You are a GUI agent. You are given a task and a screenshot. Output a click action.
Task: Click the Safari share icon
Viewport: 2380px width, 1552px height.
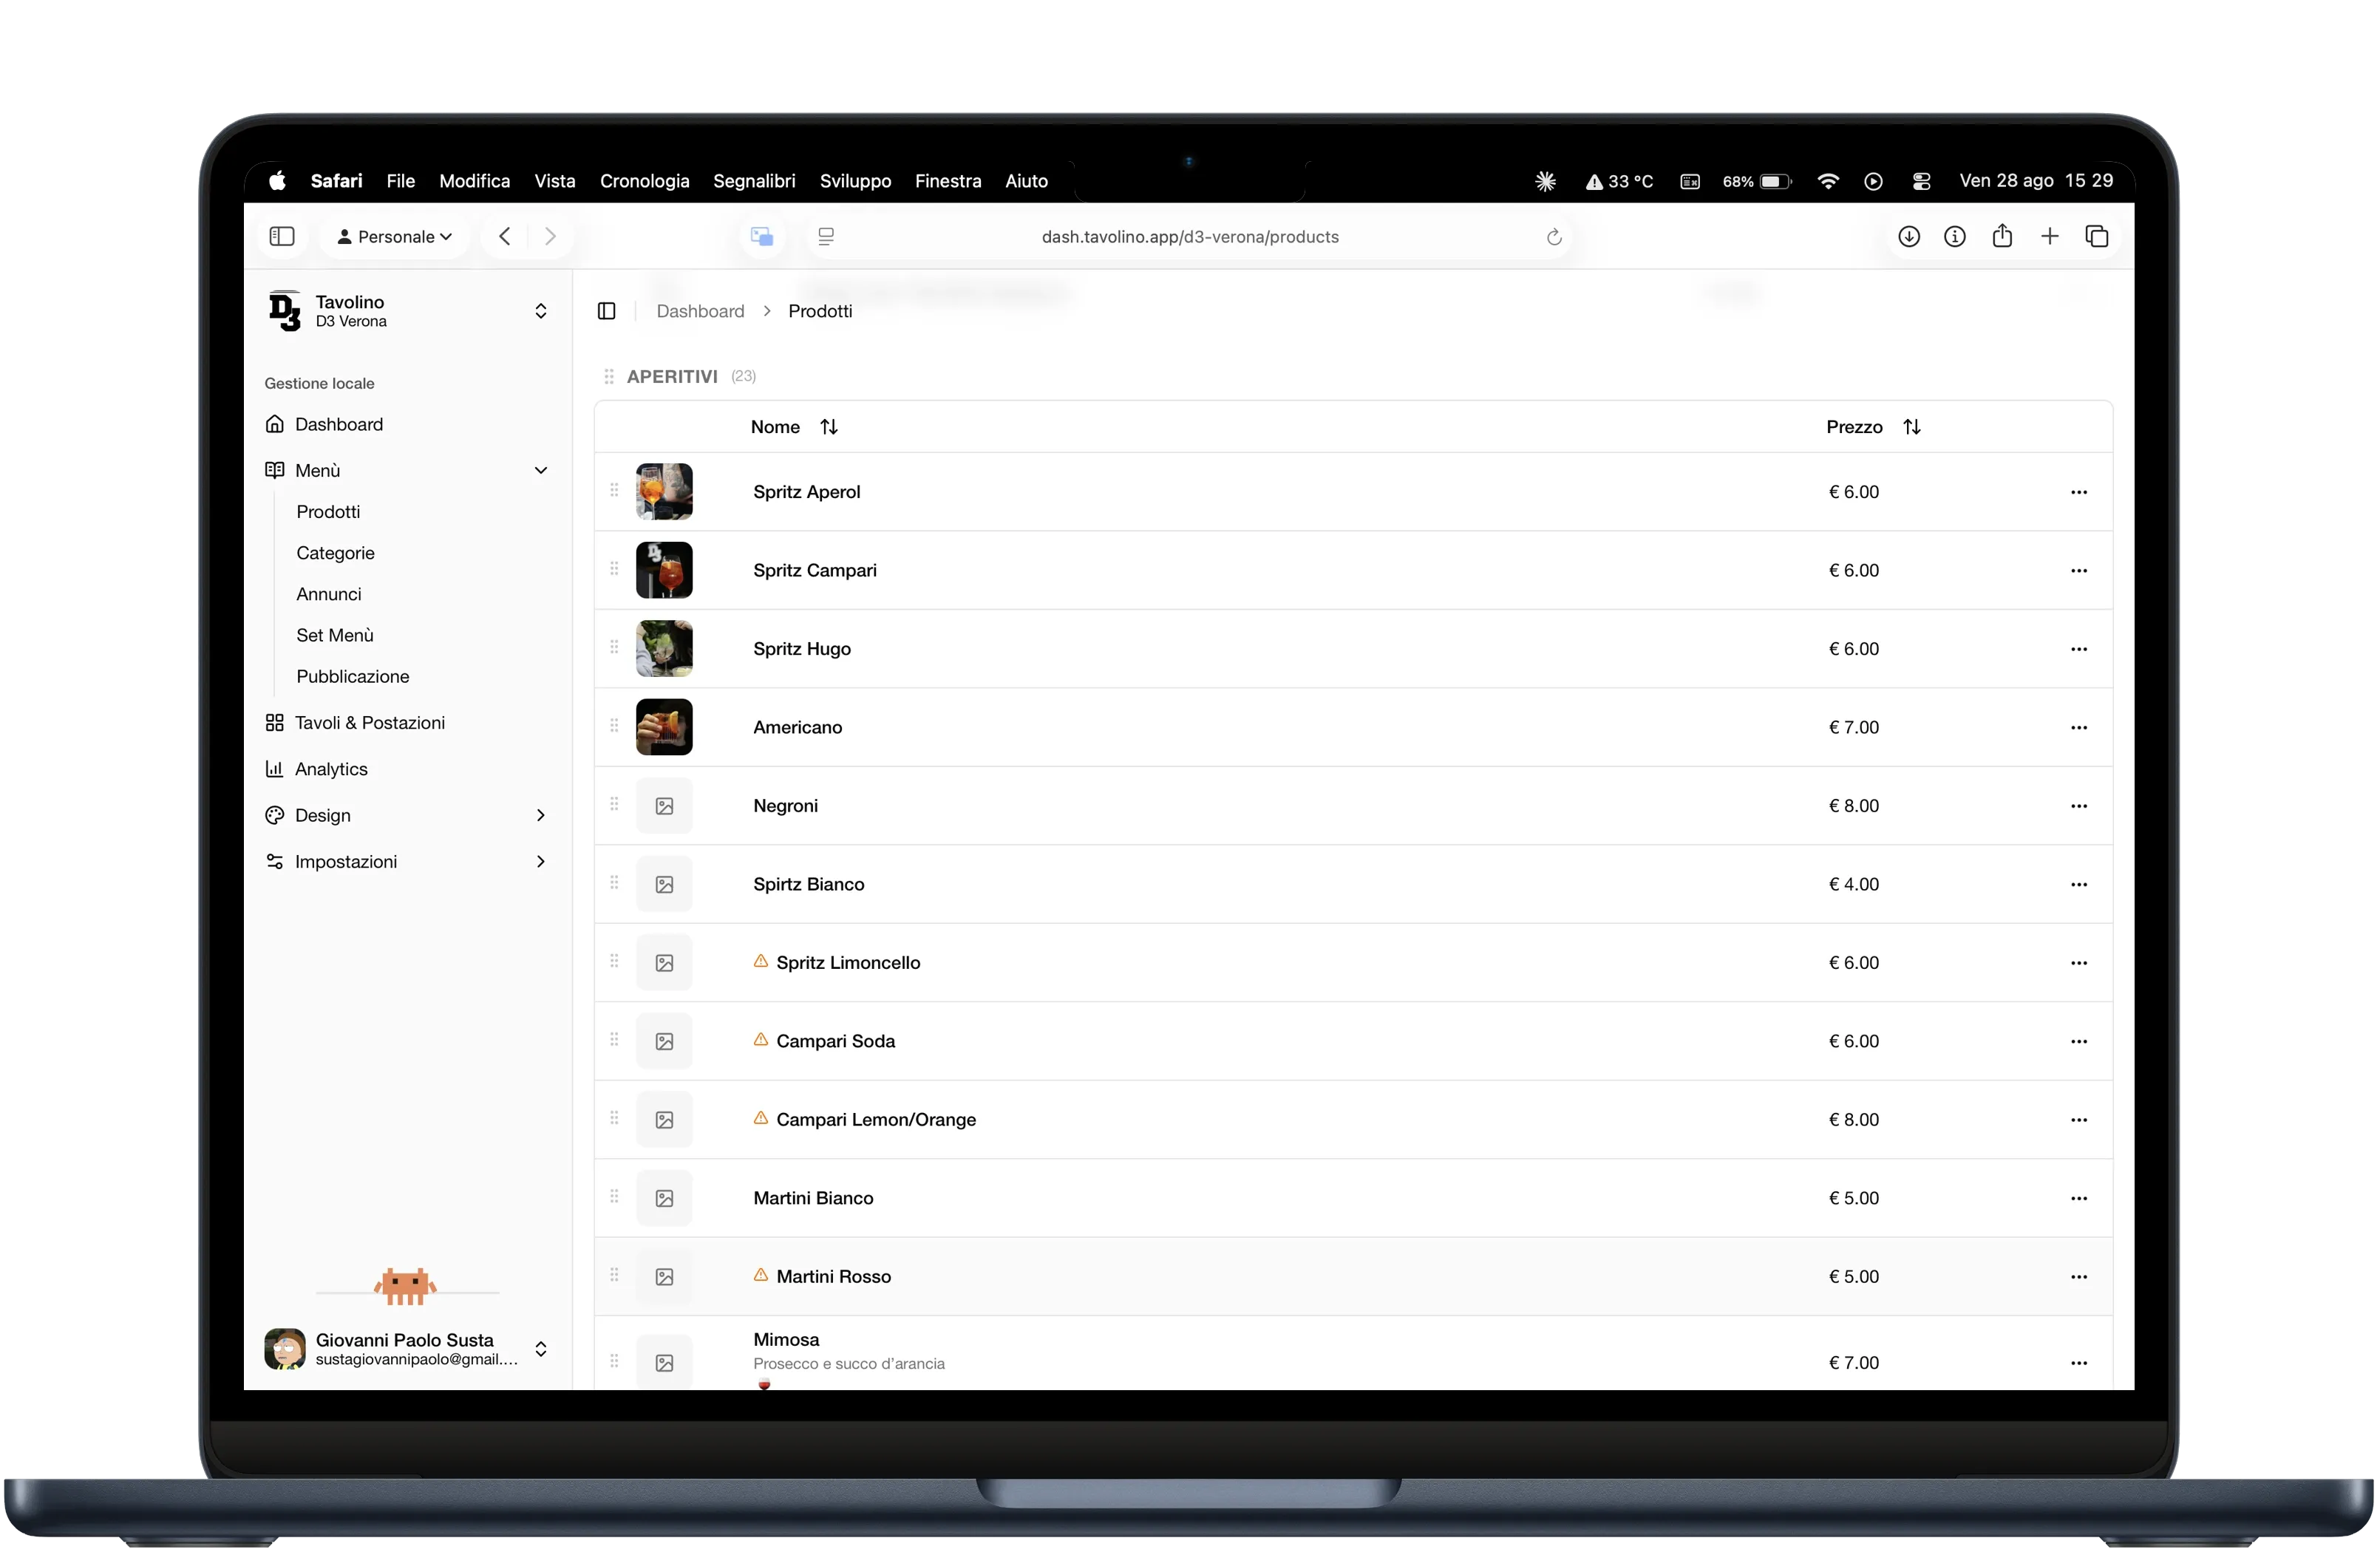pyautogui.click(x=2001, y=237)
